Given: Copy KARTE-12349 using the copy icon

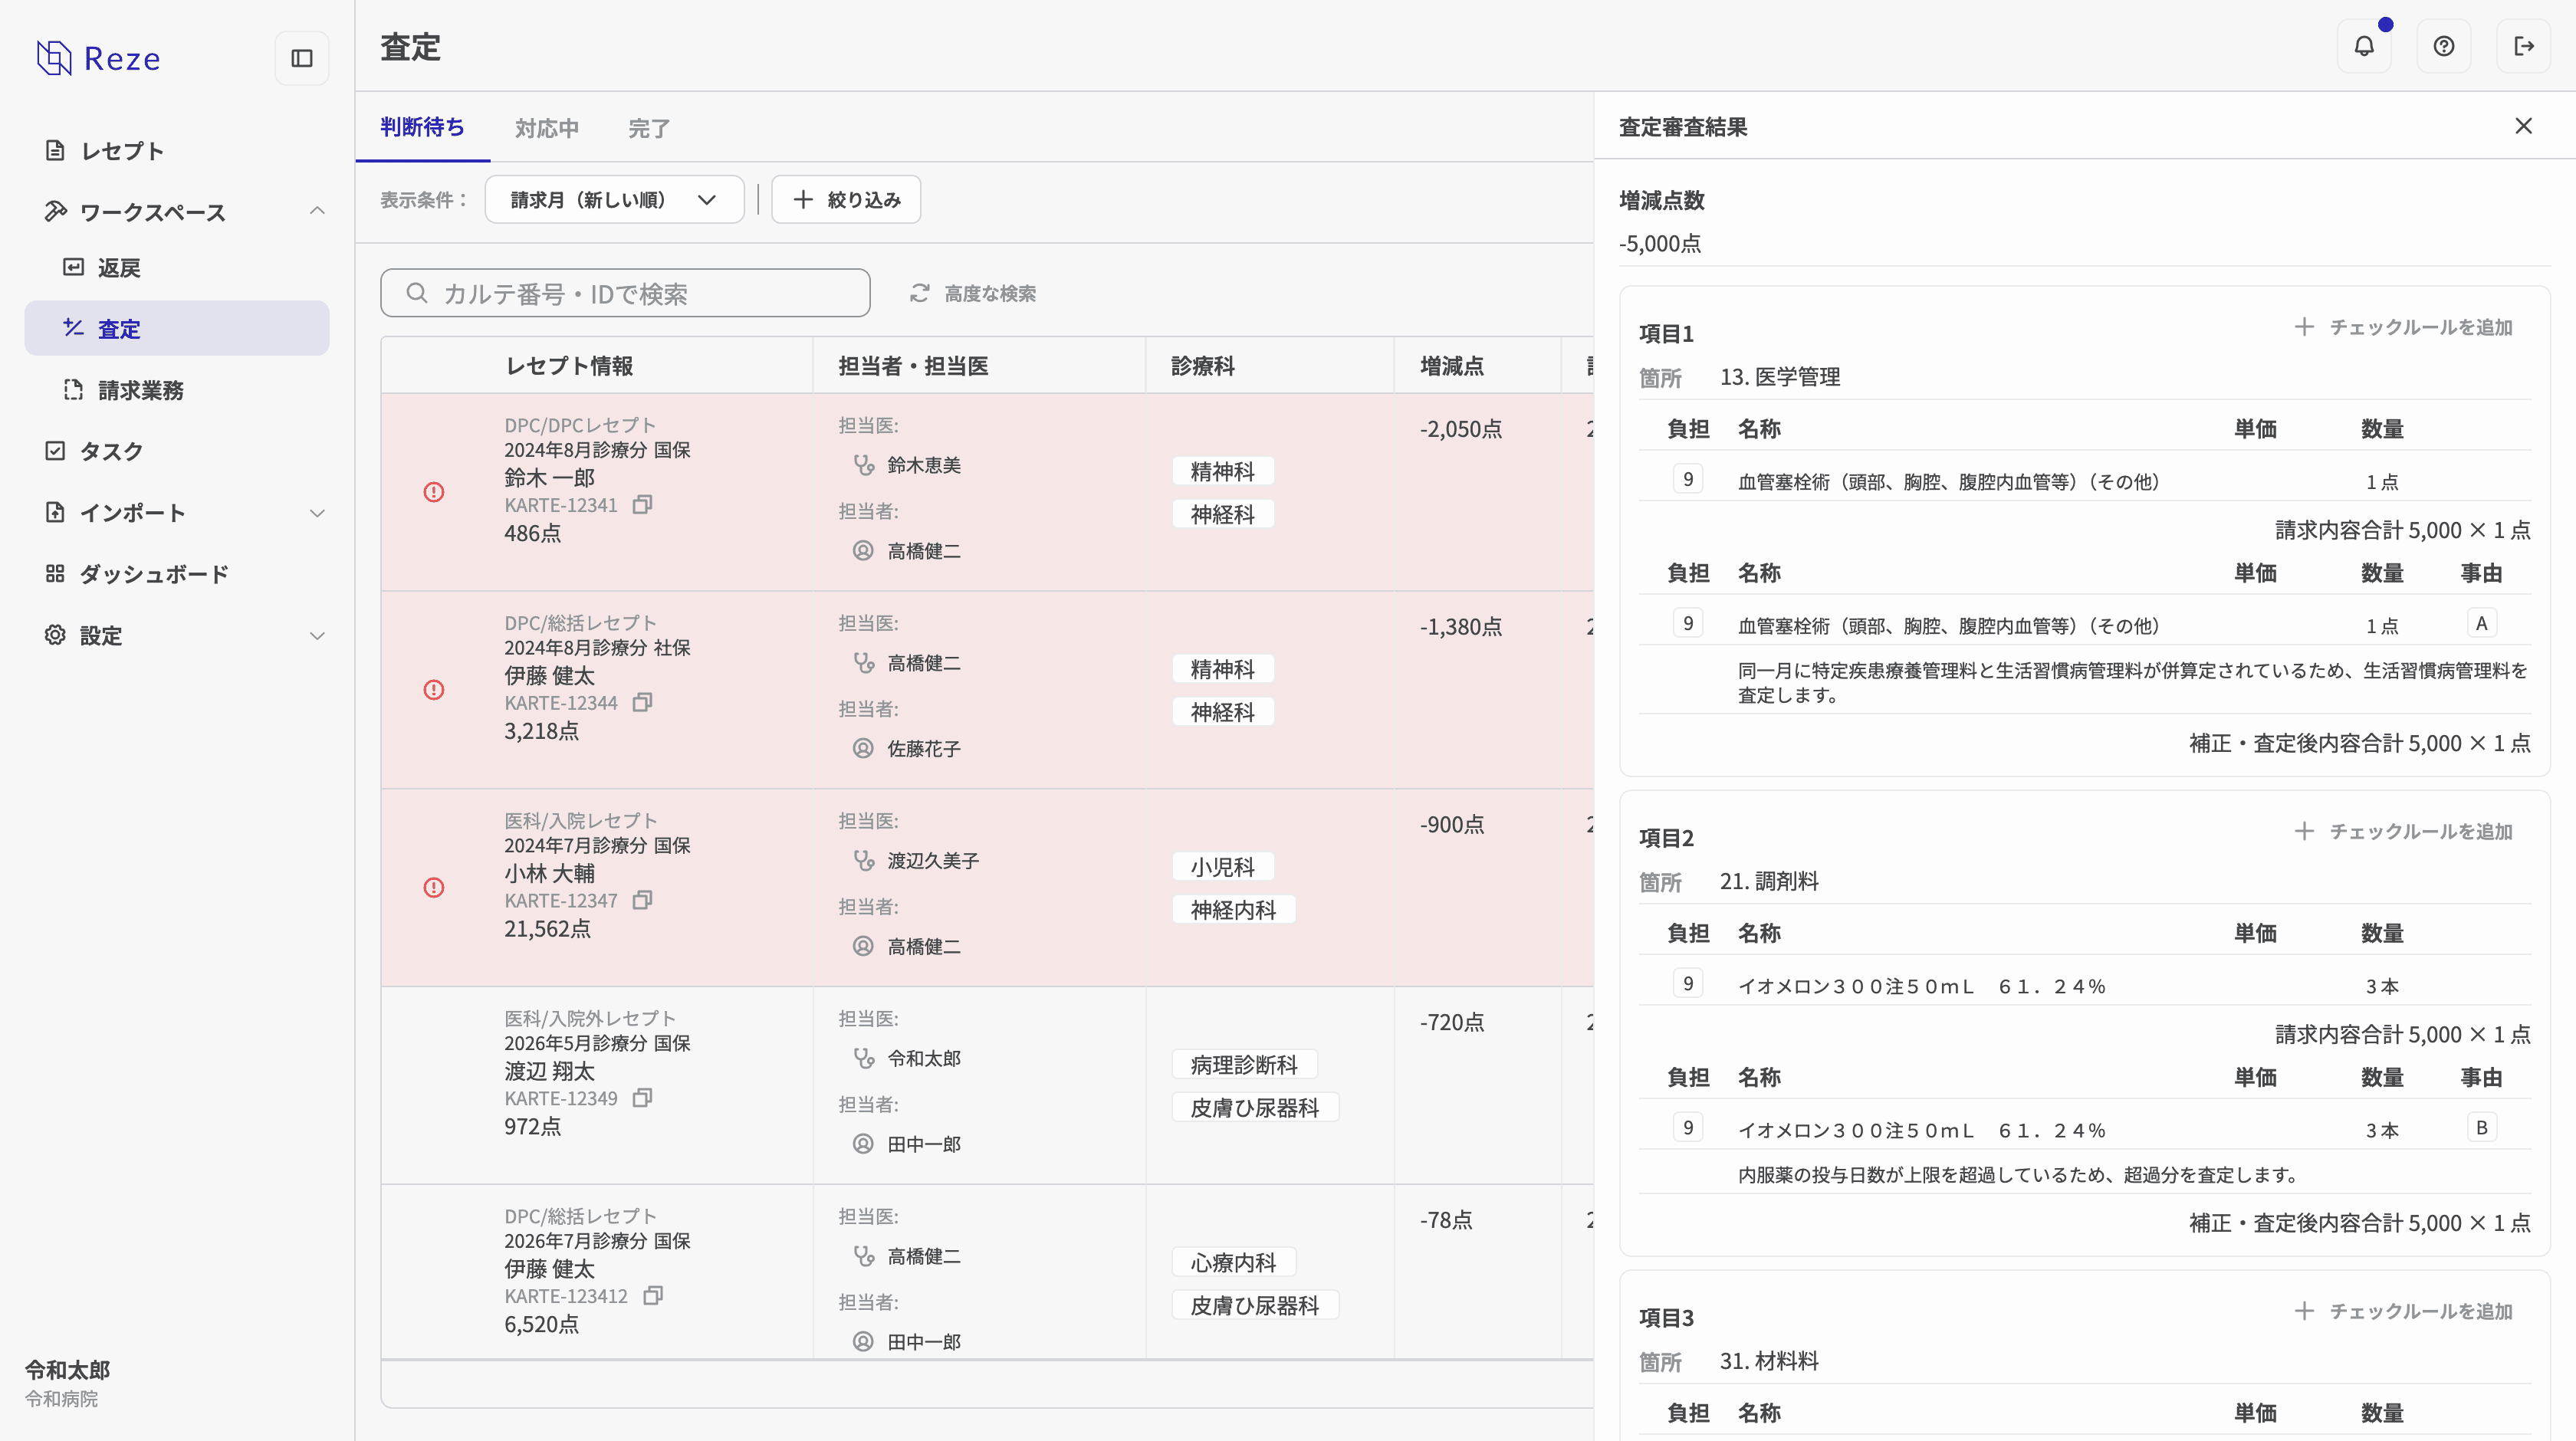Looking at the screenshot, I should [643, 1098].
